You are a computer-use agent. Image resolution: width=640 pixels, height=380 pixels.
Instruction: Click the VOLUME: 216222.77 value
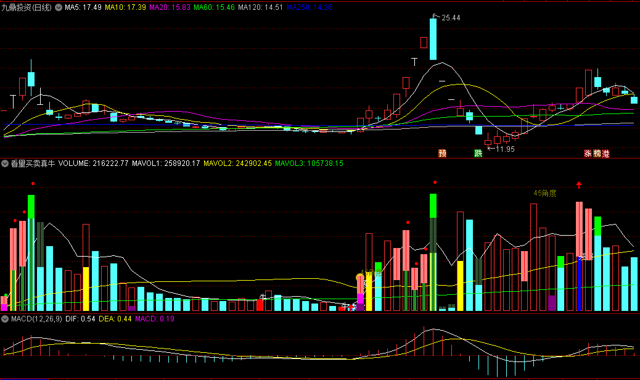click(x=94, y=163)
